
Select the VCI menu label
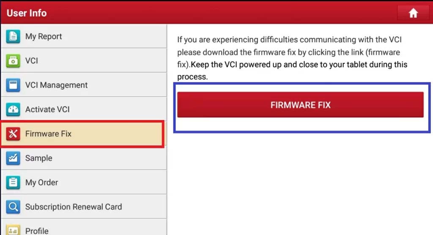click(31, 61)
